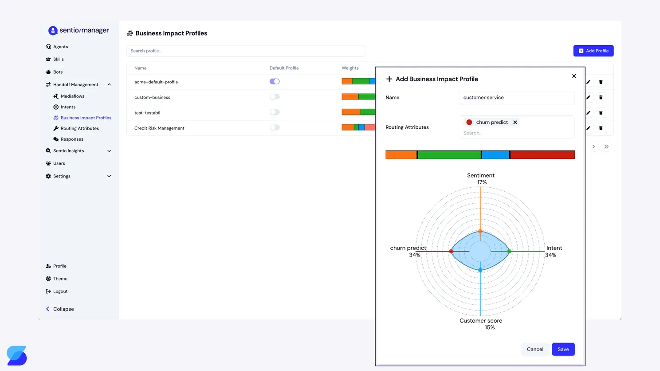This screenshot has height=371, width=660.
Task: Click the blue Customer score weight segment
Action: (495, 155)
